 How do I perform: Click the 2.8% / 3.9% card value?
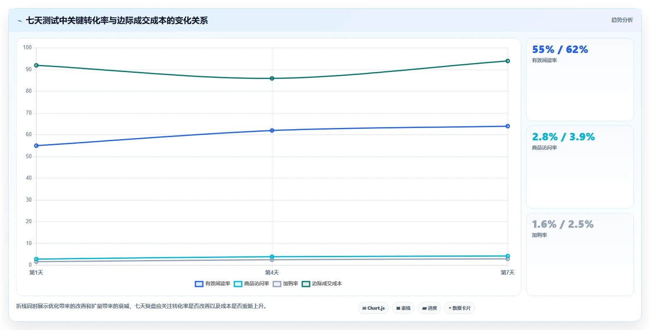(x=563, y=137)
